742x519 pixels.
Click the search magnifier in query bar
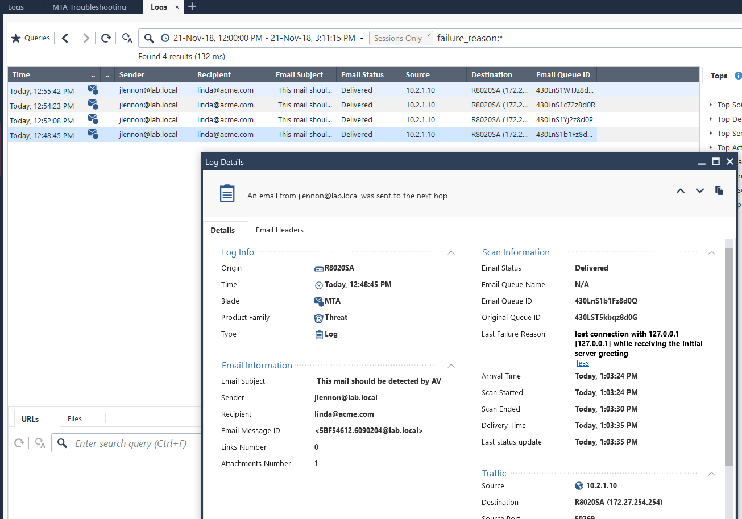pyautogui.click(x=149, y=38)
